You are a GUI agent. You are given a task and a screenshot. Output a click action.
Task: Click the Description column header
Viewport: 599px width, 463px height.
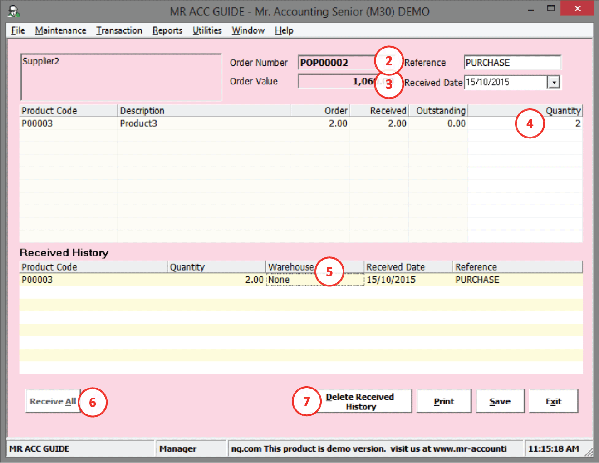[x=204, y=111]
